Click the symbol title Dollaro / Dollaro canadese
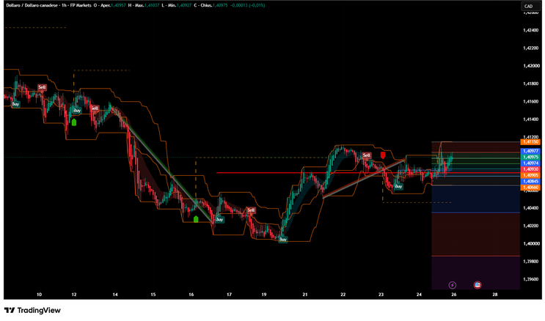This screenshot has width=545, height=321. pos(32,6)
